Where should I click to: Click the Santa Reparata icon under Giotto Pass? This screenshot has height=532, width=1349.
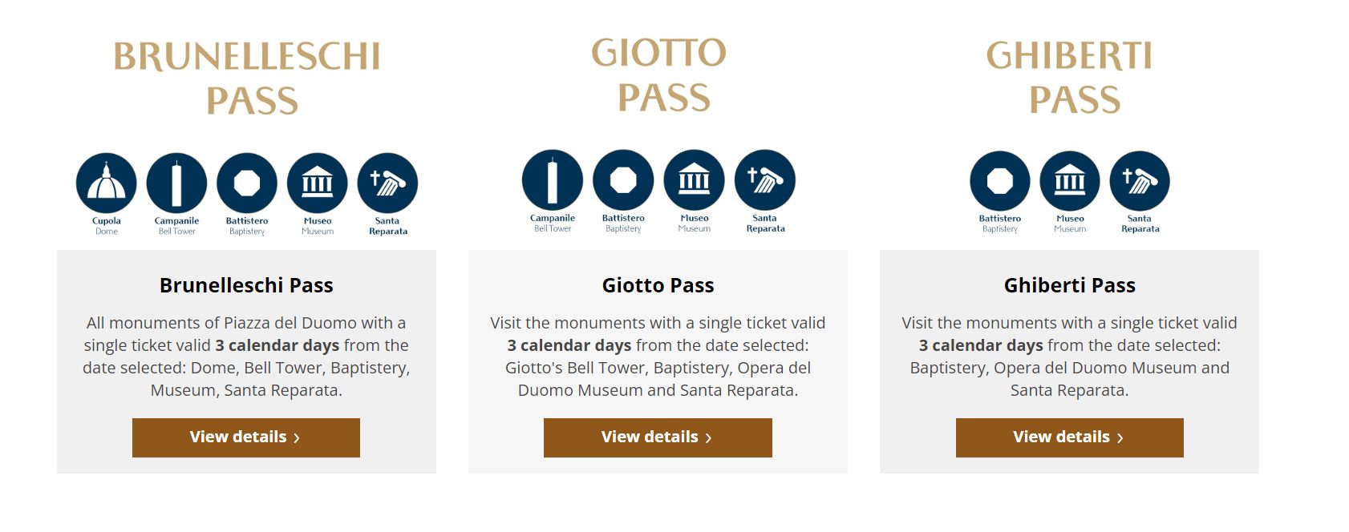[x=765, y=180]
